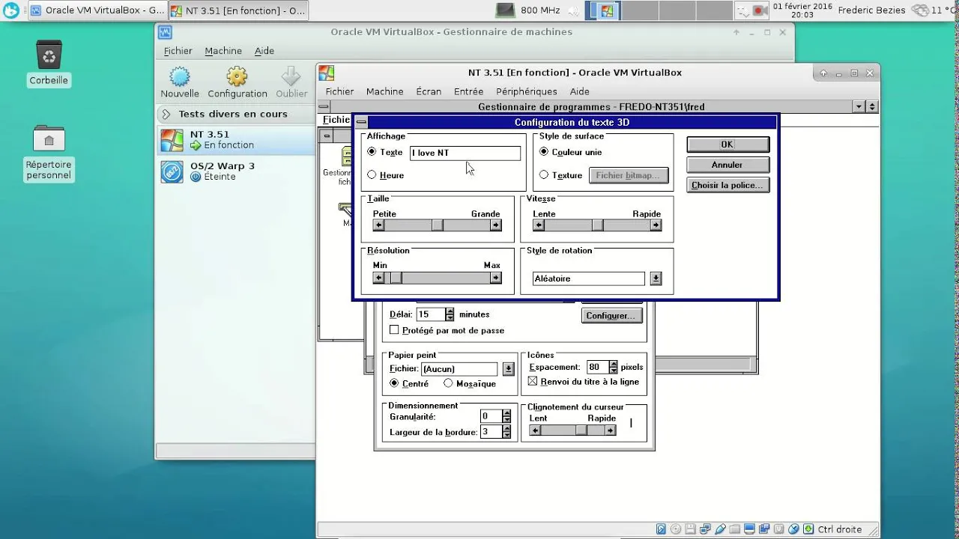Toggle Renvoi du titre à la ligne

pos(533,382)
